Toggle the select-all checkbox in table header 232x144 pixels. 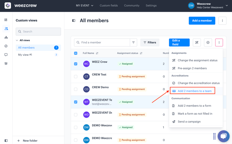(x=76, y=53)
